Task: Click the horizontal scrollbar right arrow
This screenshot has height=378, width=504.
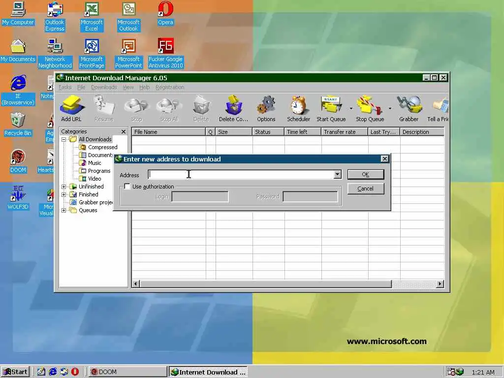Action: [440, 284]
